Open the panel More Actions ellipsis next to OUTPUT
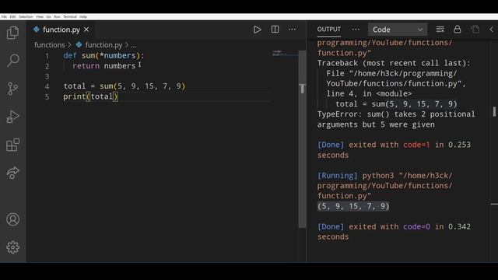The image size is (498, 280). (356, 30)
